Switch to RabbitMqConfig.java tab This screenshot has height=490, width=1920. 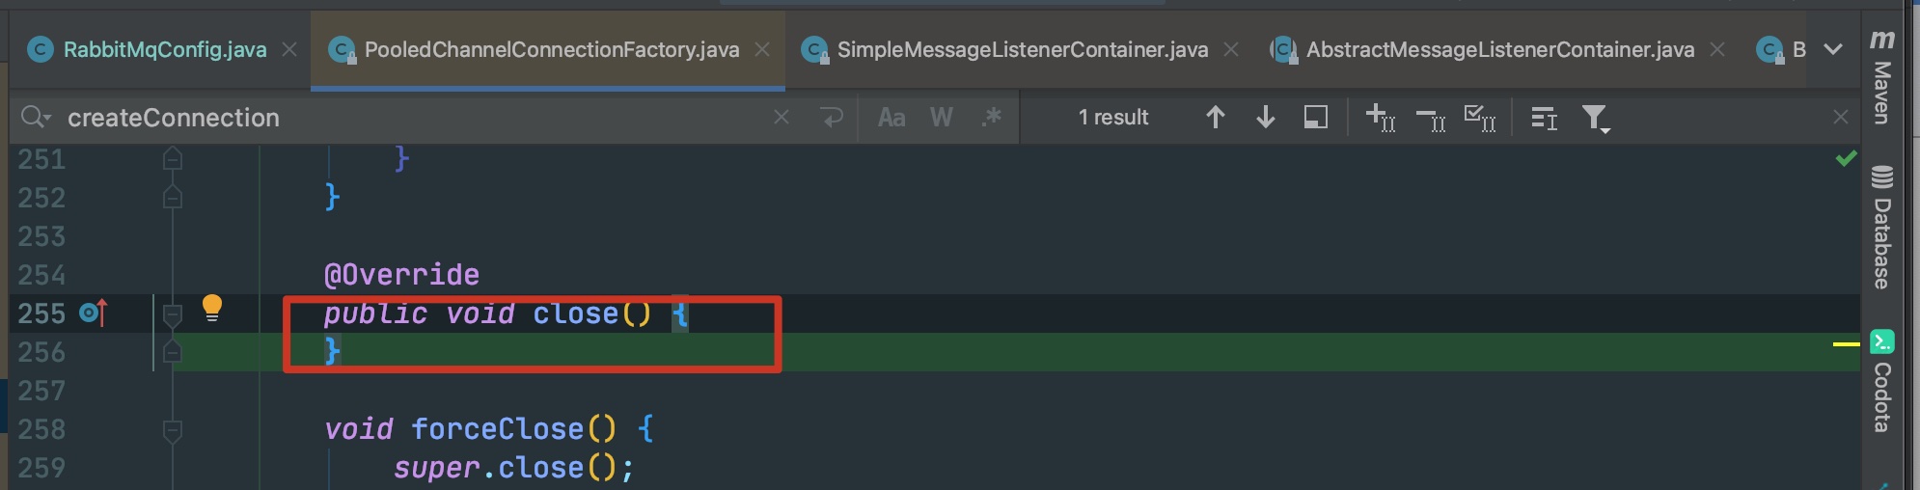click(164, 49)
